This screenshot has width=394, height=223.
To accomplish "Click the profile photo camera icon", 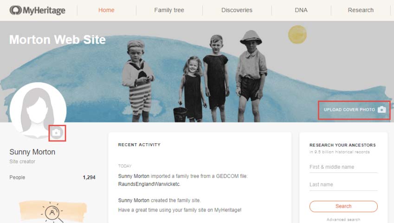I will point(57,133).
